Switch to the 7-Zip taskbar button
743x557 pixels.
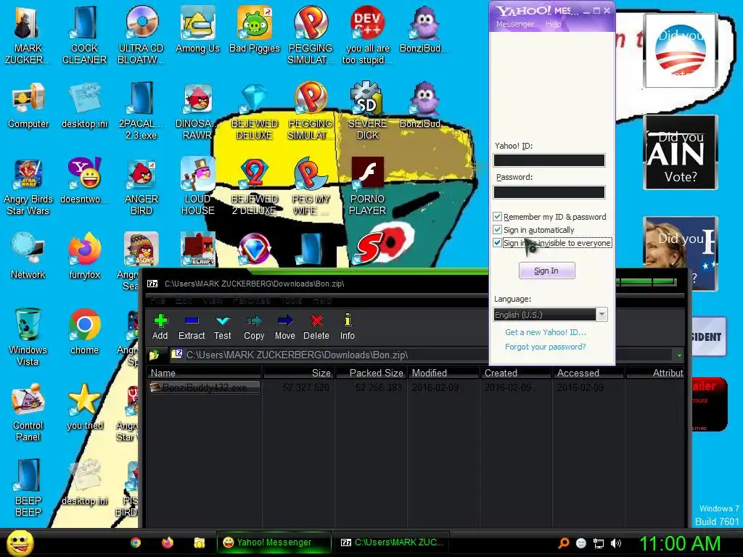click(393, 542)
